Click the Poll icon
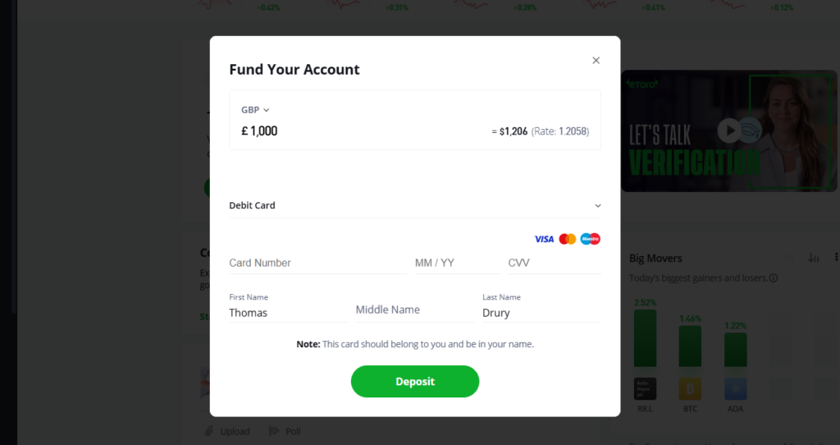The width and height of the screenshot is (840, 445). [x=275, y=431]
